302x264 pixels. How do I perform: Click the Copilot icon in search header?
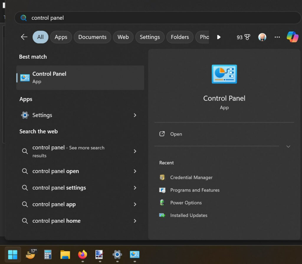click(x=292, y=37)
